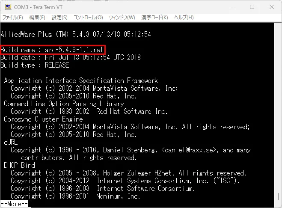The image size is (282, 208).
Task: Open the ファイル(F) menu
Action: [x=12, y=18]
